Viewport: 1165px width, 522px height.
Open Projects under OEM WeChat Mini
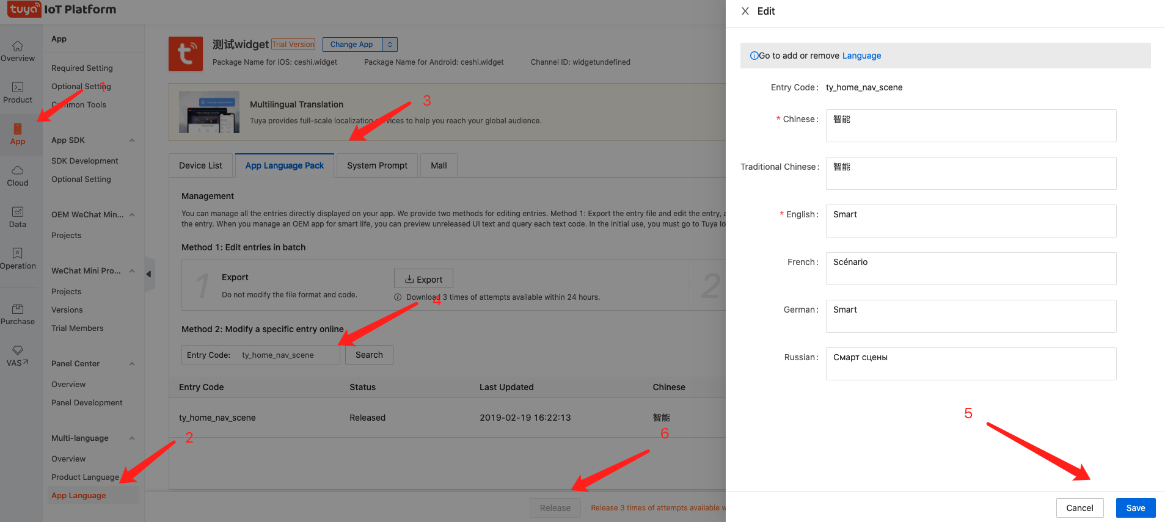pos(66,236)
